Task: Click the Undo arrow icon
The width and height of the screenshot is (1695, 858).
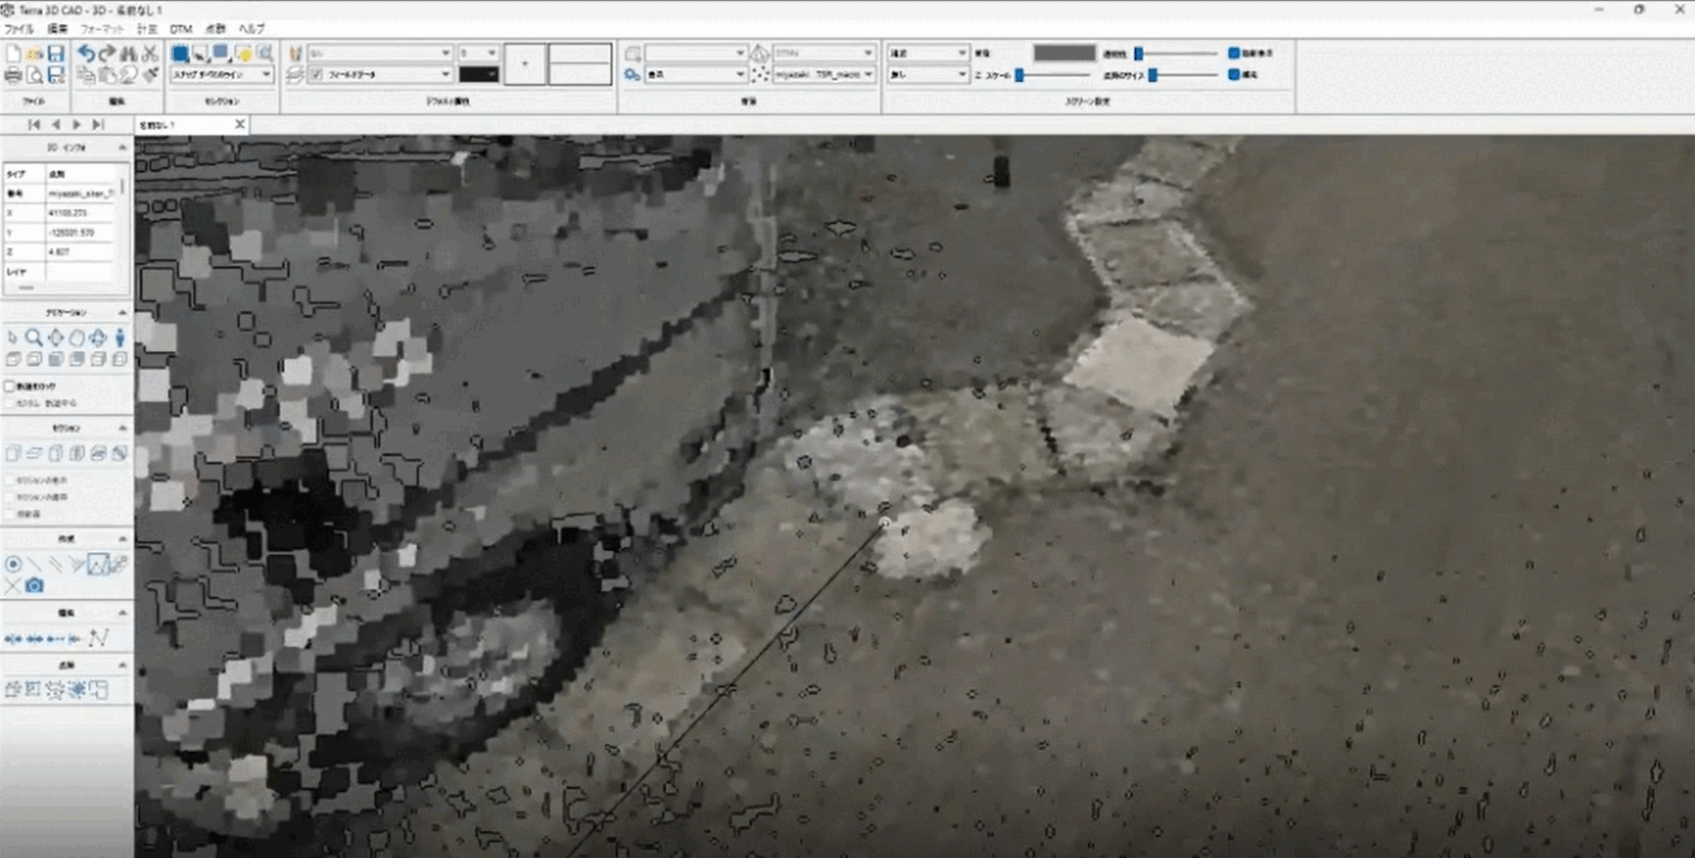Action: tap(86, 54)
